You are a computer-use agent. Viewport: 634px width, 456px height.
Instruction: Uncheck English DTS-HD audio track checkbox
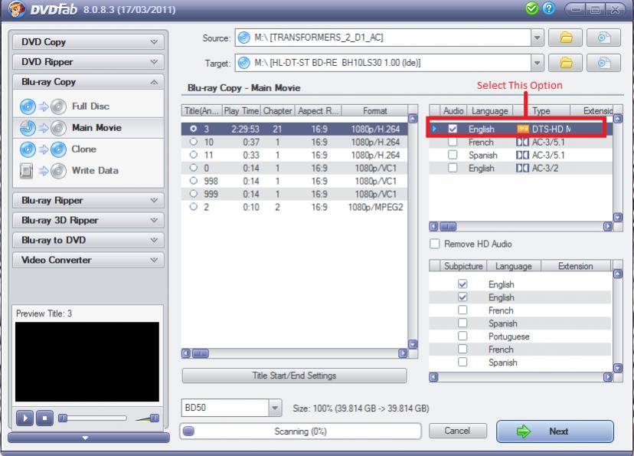coord(453,129)
